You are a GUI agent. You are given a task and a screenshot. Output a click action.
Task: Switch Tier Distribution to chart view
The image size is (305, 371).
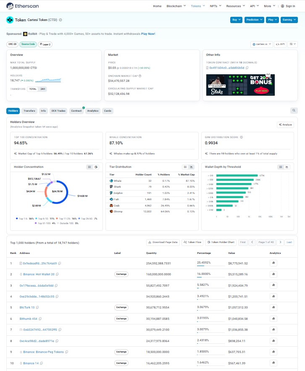click(191, 167)
